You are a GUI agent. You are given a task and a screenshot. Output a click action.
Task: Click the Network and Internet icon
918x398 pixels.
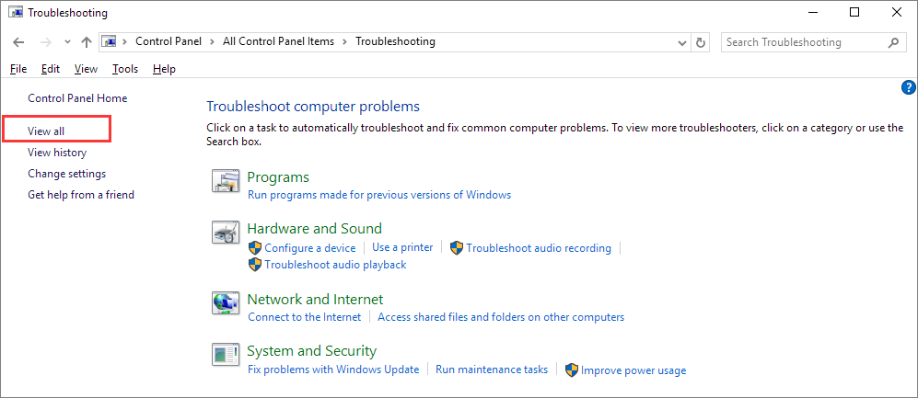coord(226,303)
